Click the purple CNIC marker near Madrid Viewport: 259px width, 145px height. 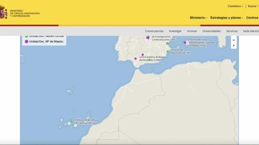point(148,38)
